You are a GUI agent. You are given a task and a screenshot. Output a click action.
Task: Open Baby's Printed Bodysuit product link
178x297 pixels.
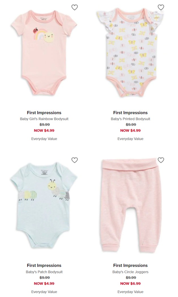click(130, 119)
